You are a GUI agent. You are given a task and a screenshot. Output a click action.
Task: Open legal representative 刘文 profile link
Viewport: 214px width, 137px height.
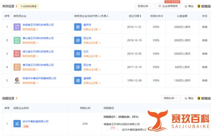coord(86,52)
